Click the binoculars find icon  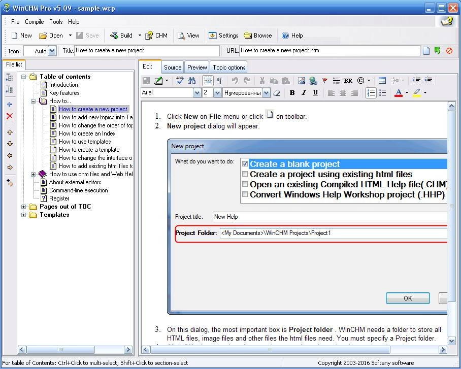[192, 80]
